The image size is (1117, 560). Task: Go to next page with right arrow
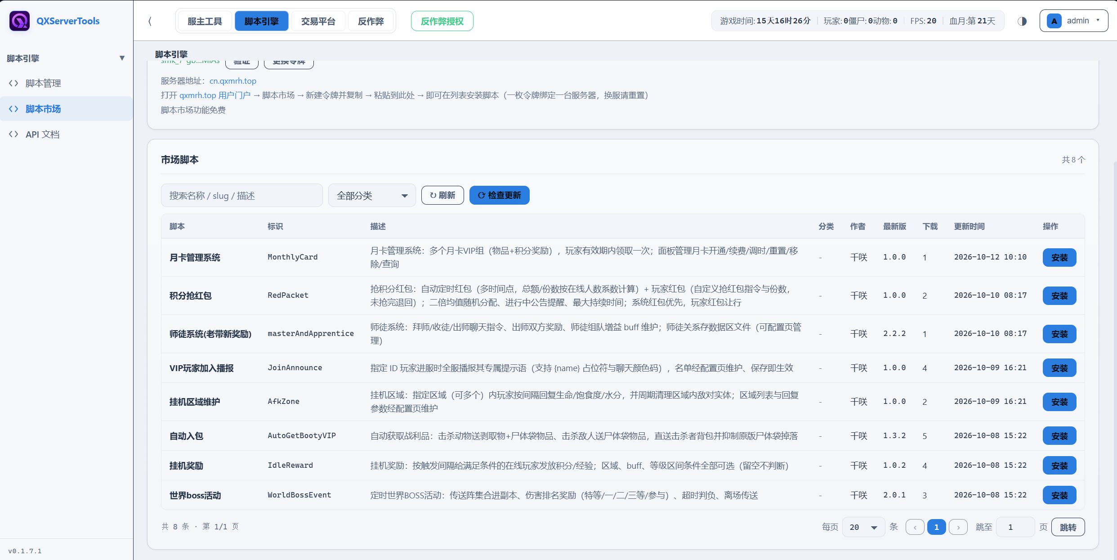[958, 527]
